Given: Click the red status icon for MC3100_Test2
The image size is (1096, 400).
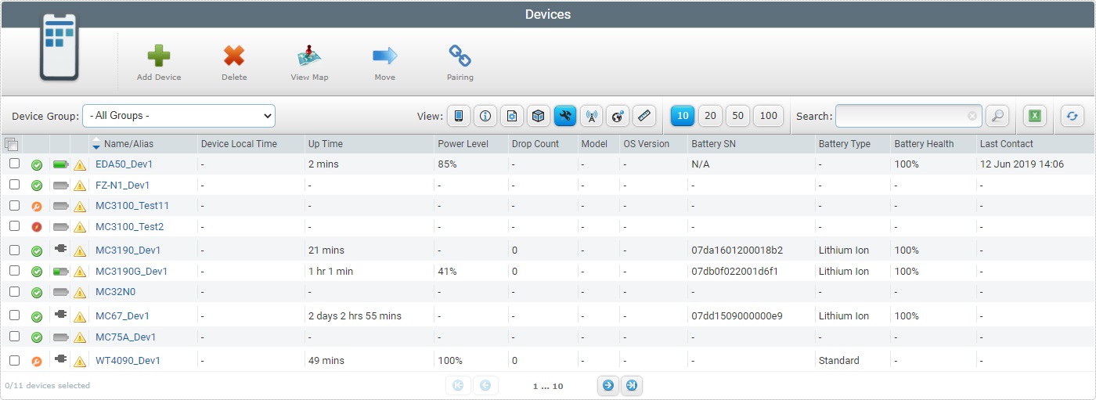Looking at the screenshot, I should click(37, 227).
